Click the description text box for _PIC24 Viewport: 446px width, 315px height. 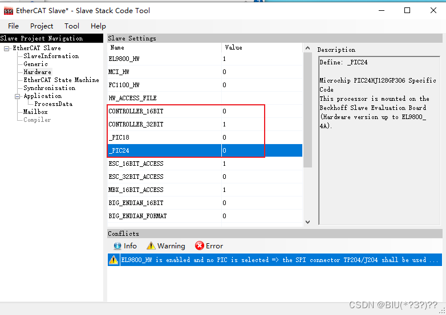click(379, 141)
